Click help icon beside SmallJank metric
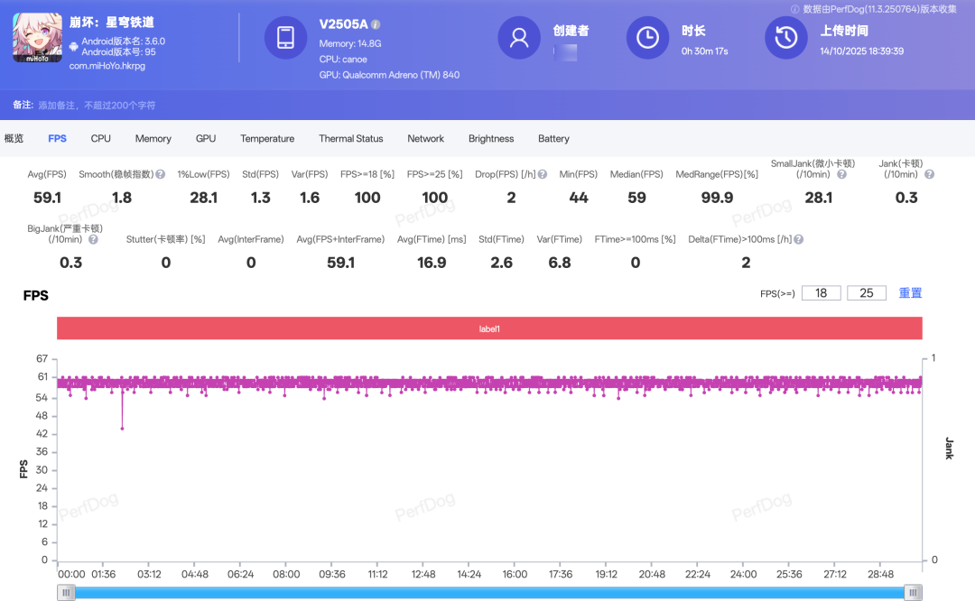This screenshot has height=601, width=975. 841,174
